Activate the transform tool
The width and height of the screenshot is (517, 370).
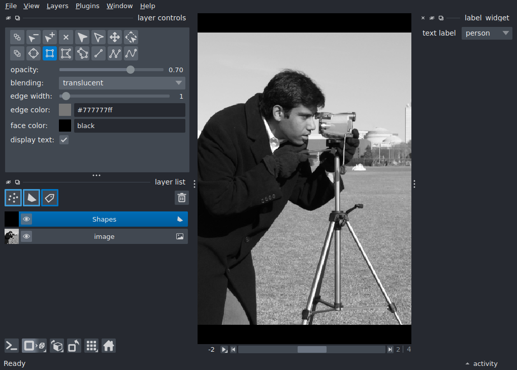click(131, 37)
